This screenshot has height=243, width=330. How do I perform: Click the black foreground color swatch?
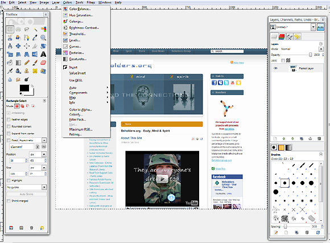tap(24, 88)
